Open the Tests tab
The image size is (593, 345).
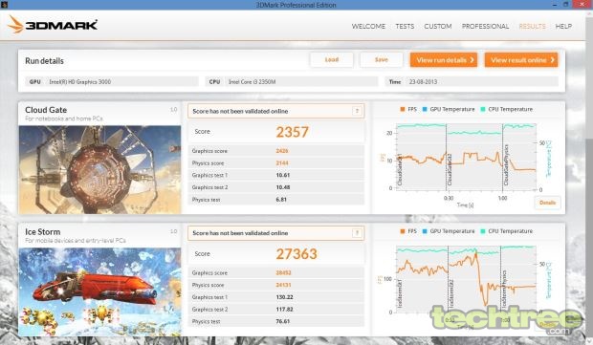coord(405,26)
